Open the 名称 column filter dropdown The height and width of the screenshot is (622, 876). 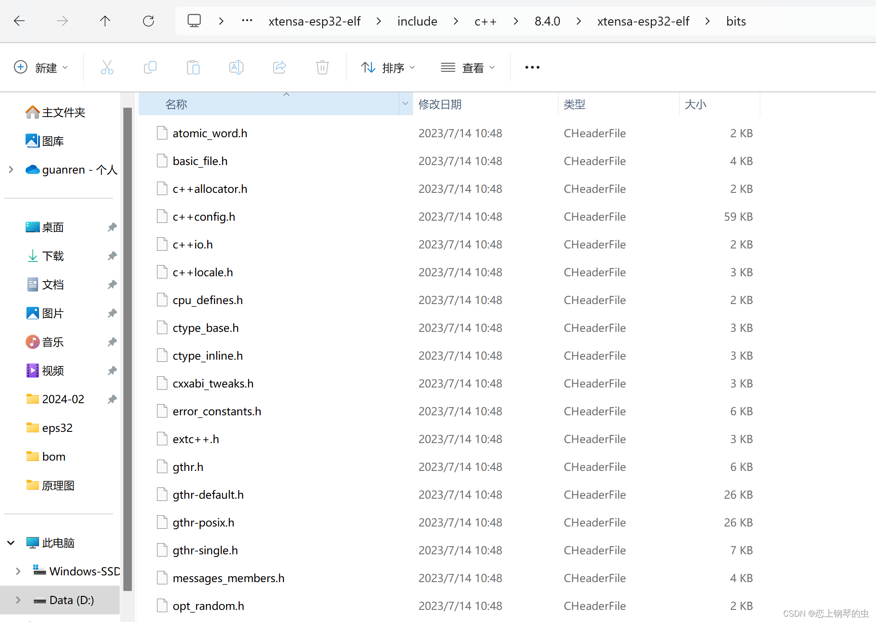point(405,104)
